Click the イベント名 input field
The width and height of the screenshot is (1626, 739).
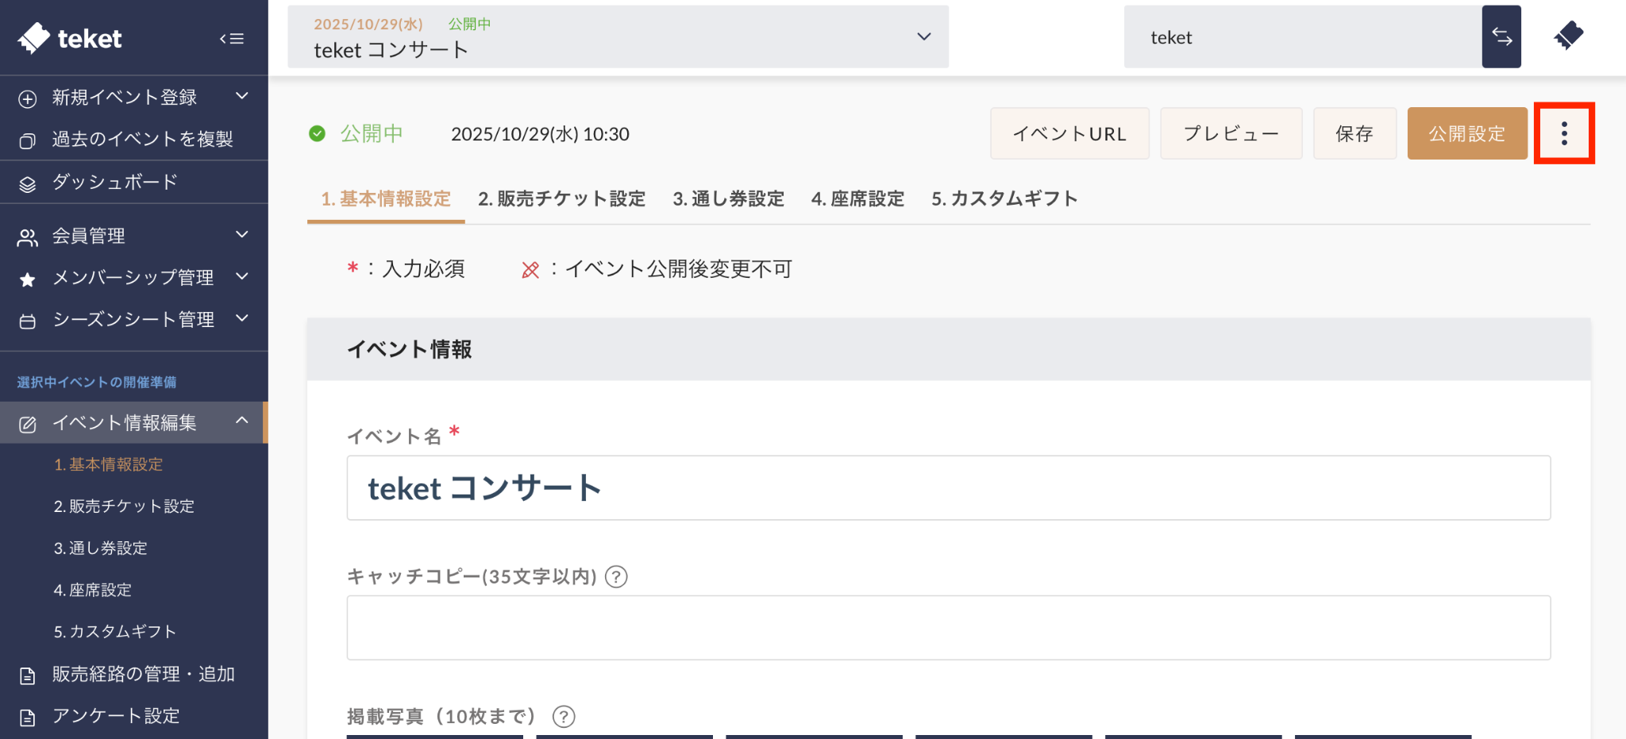948,488
